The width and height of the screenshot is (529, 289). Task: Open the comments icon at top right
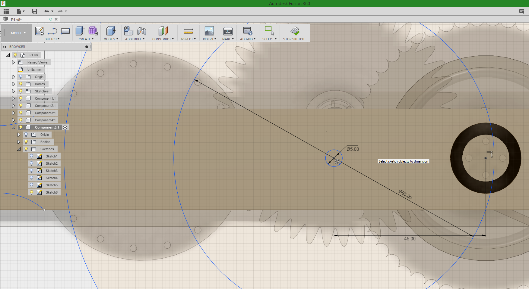coord(521,11)
